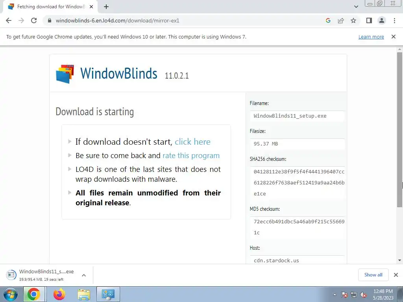
Task: Click the forward navigation arrow
Action: point(21,20)
